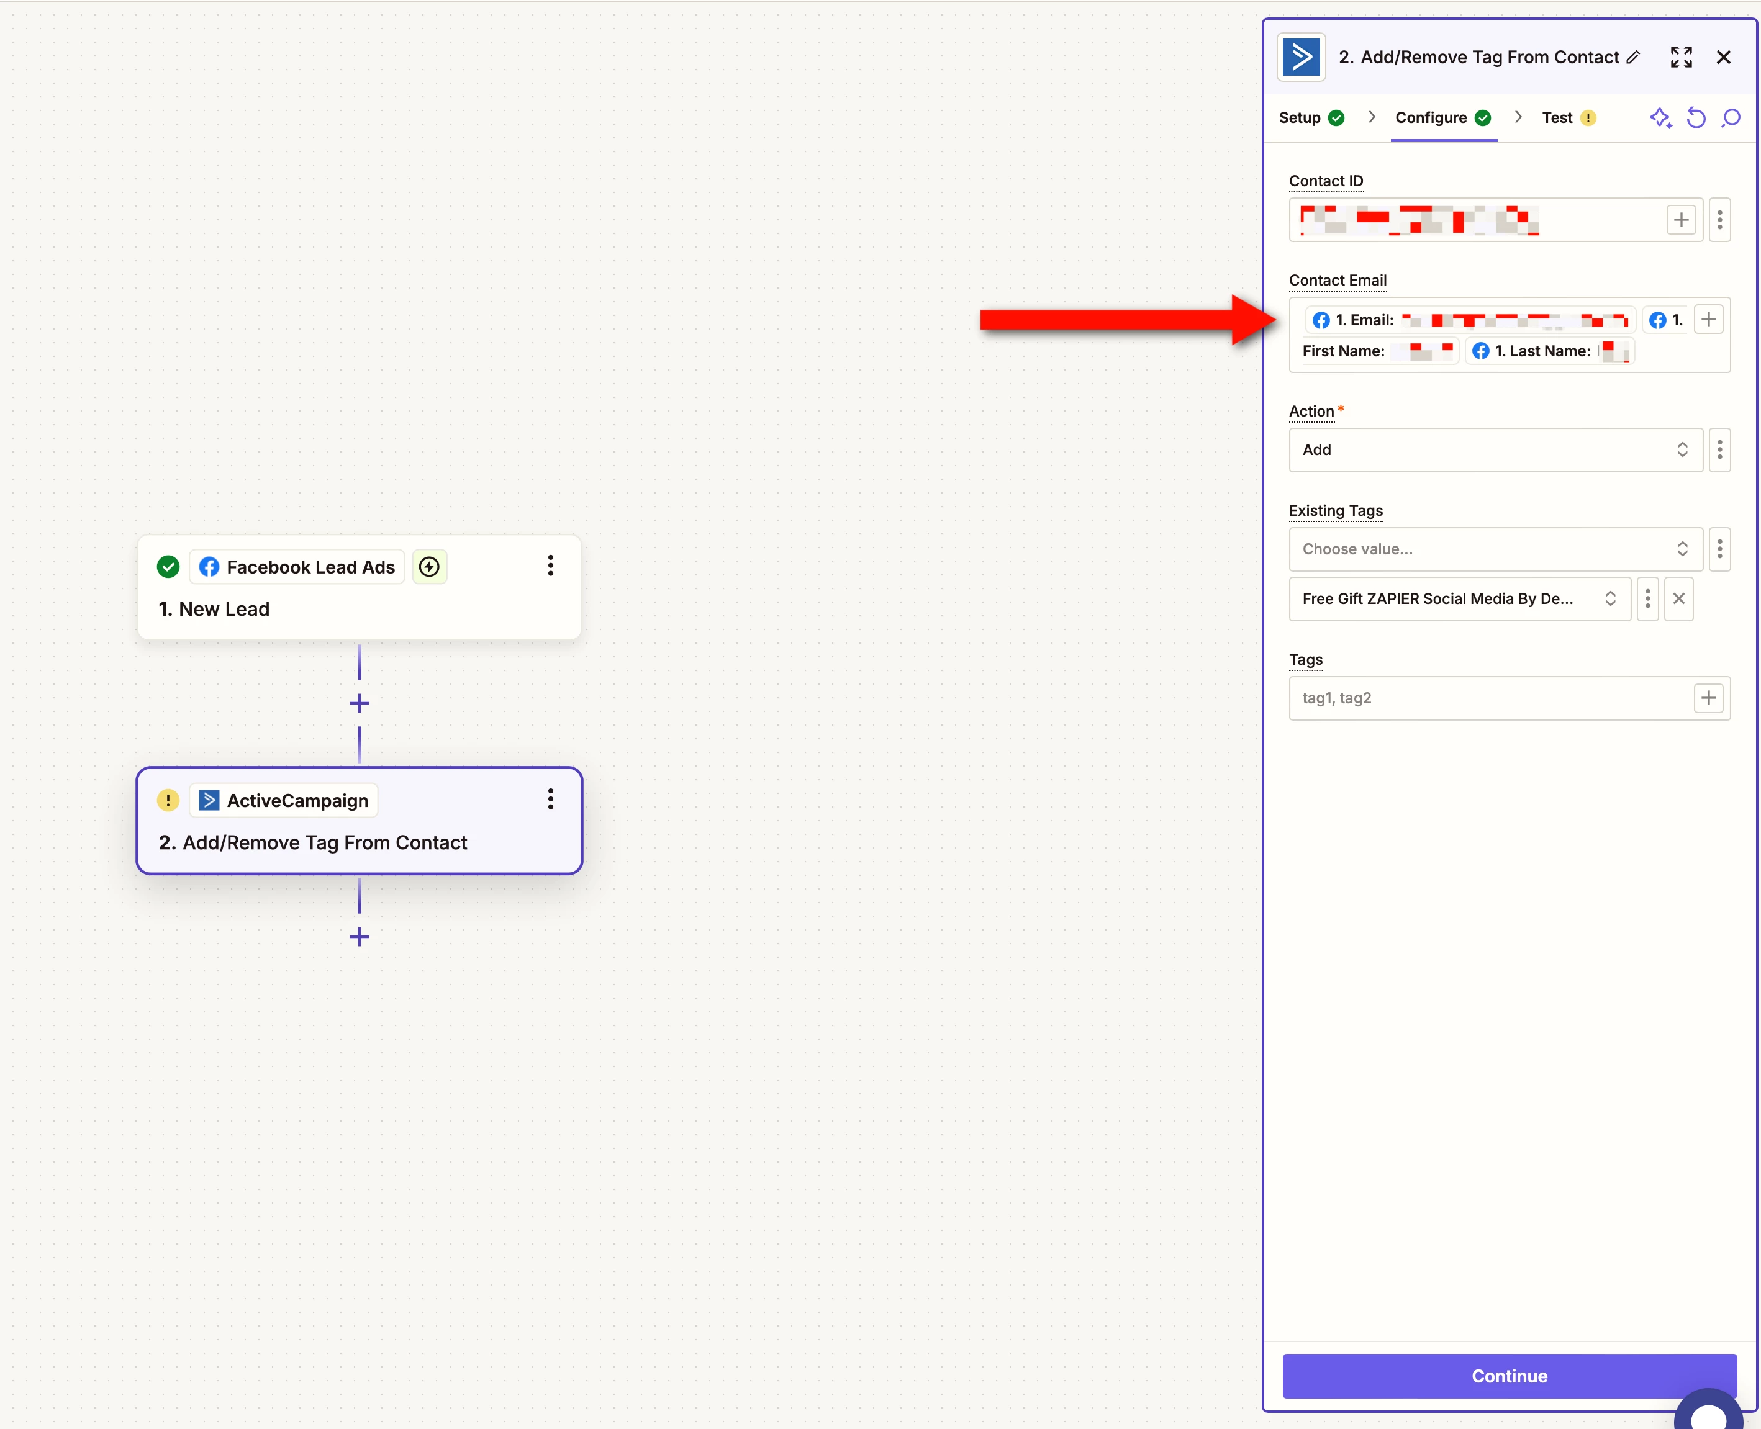
Task: Click the Contact ID label
Action: tap(1326, 180)
